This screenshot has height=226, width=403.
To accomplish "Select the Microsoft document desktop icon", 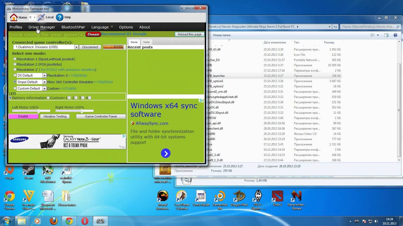I will (x=48, y=200).
